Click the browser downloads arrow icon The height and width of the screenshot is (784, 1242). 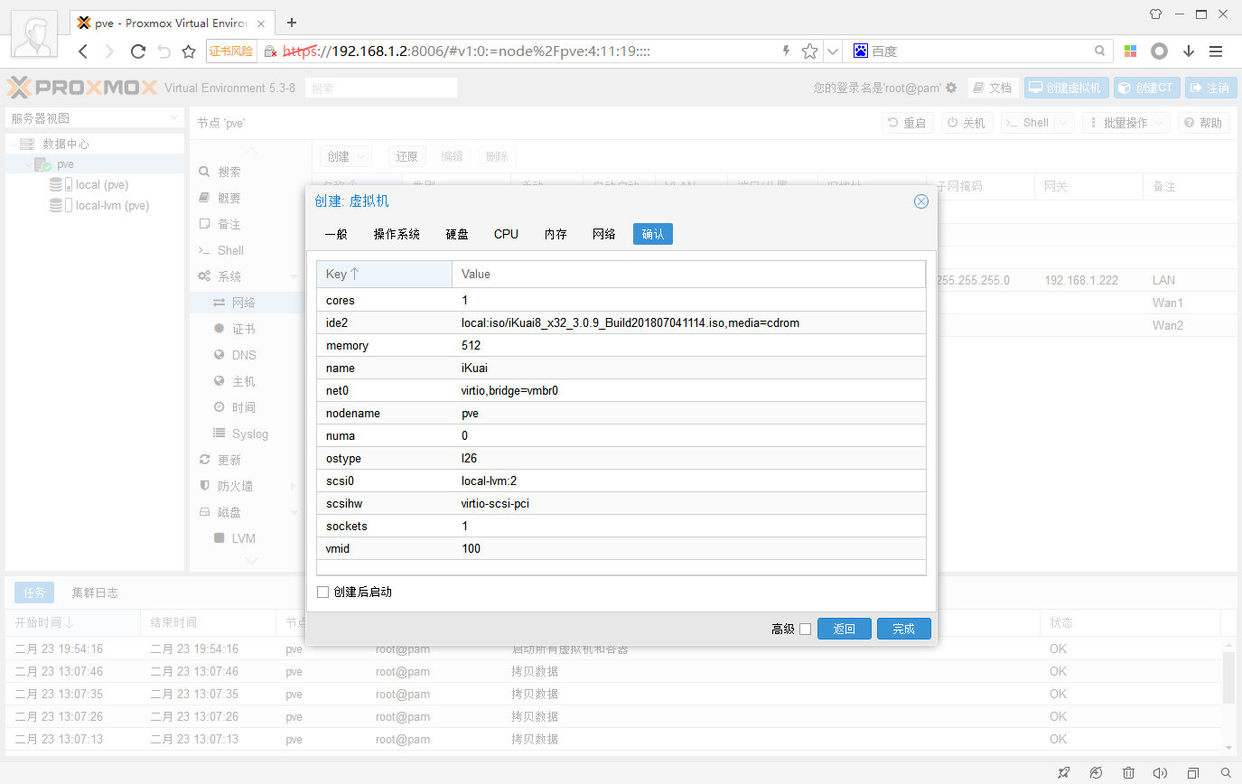coord(1189,51)
